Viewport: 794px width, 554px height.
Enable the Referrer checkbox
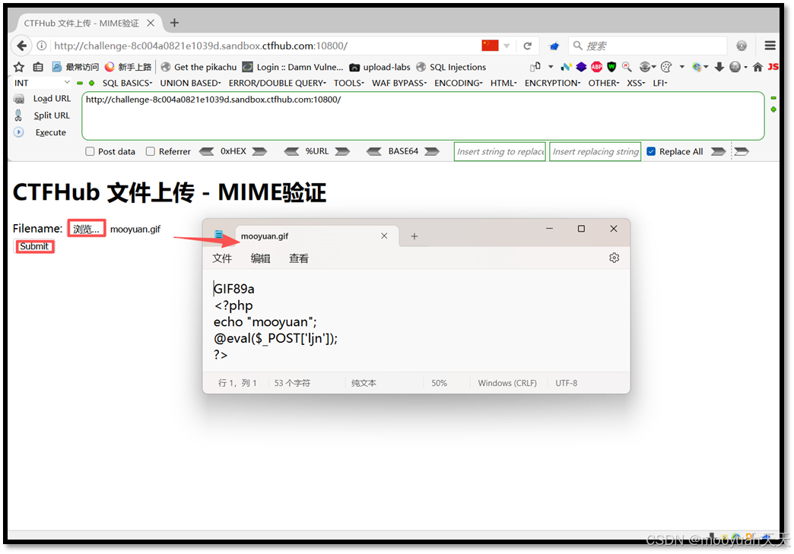[x=151, y=151]
